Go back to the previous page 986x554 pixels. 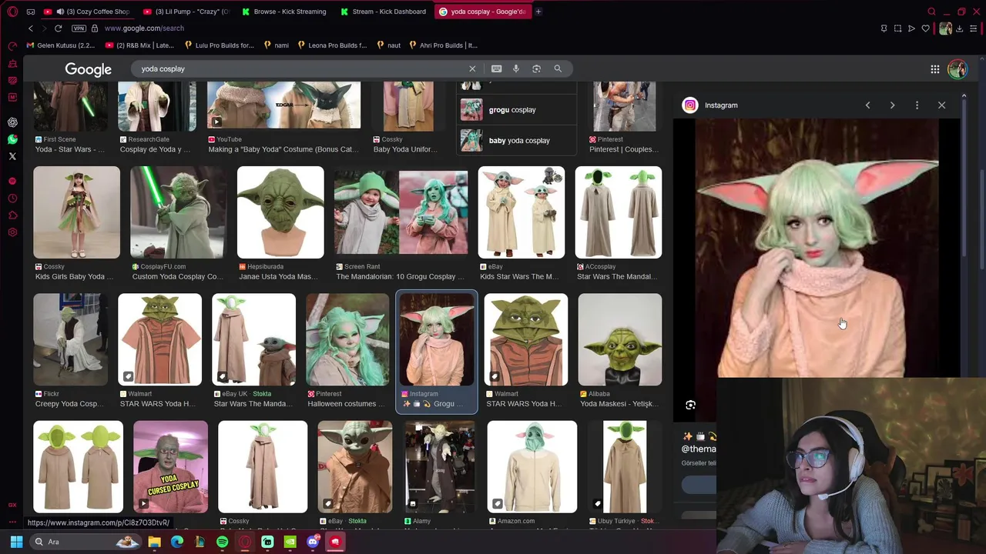[31, 28]
